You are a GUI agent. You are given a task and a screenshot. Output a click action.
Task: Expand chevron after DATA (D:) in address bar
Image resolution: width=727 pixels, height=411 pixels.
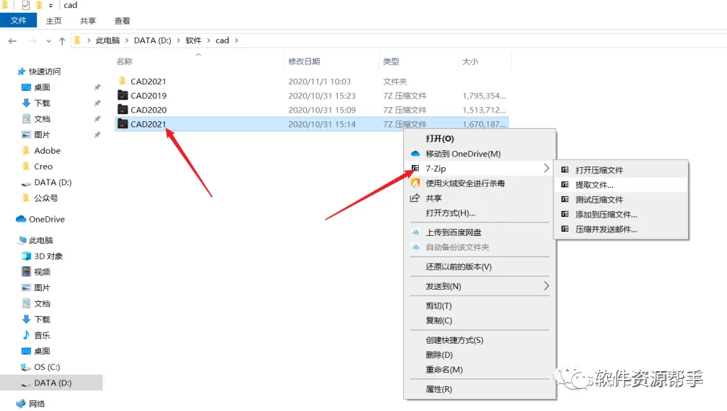(178, 40)
